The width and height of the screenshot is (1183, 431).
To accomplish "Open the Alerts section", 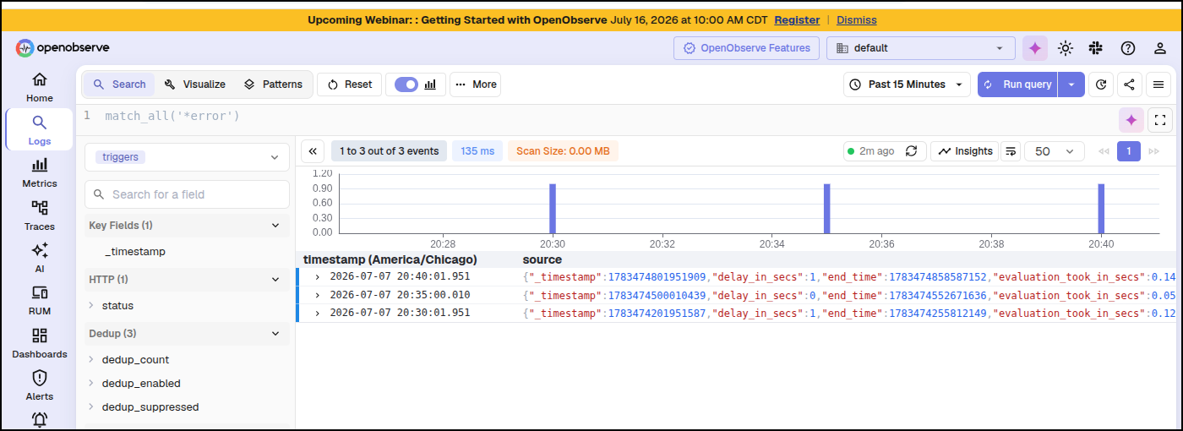I will pos(39,385).
